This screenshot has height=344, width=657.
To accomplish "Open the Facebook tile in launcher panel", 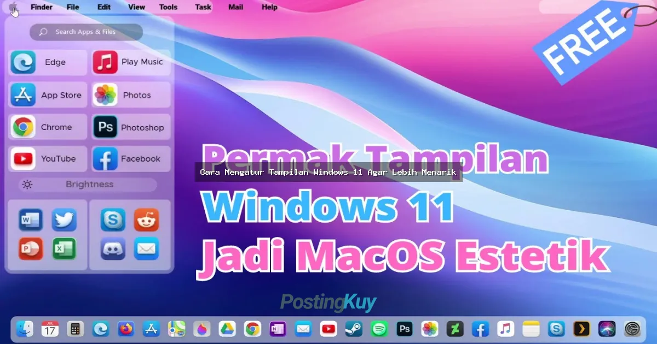I will tap(131, 159).
